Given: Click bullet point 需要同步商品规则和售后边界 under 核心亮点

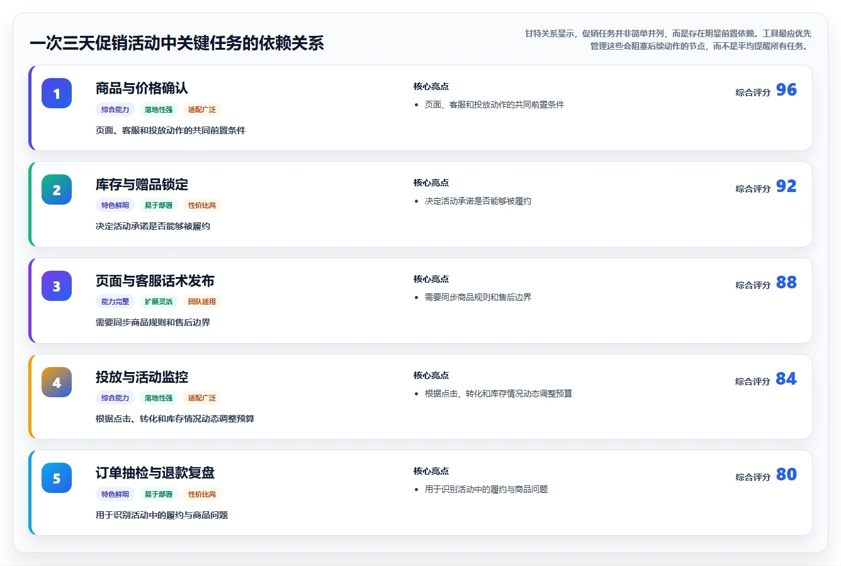Looking at the screenshot, I should coord(478,298).
